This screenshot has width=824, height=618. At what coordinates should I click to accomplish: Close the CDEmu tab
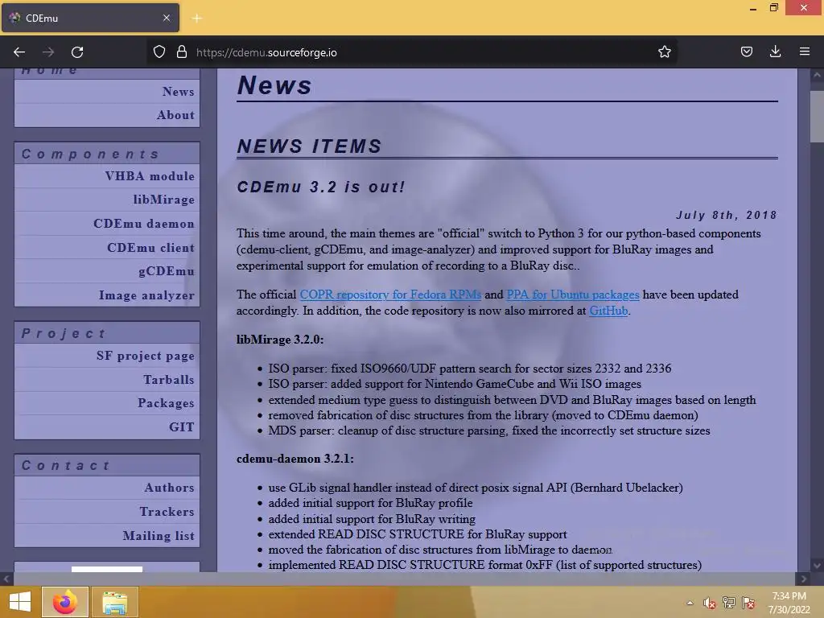167,18
